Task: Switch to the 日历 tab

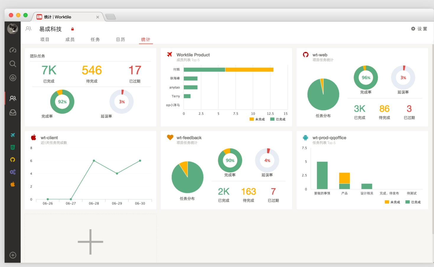Action: (121, 40)
